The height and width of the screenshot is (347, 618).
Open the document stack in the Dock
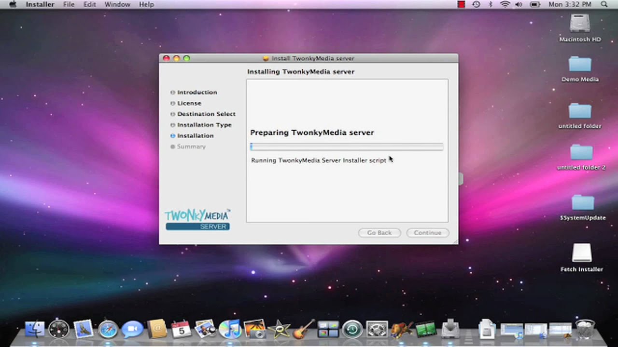point(487,330)
